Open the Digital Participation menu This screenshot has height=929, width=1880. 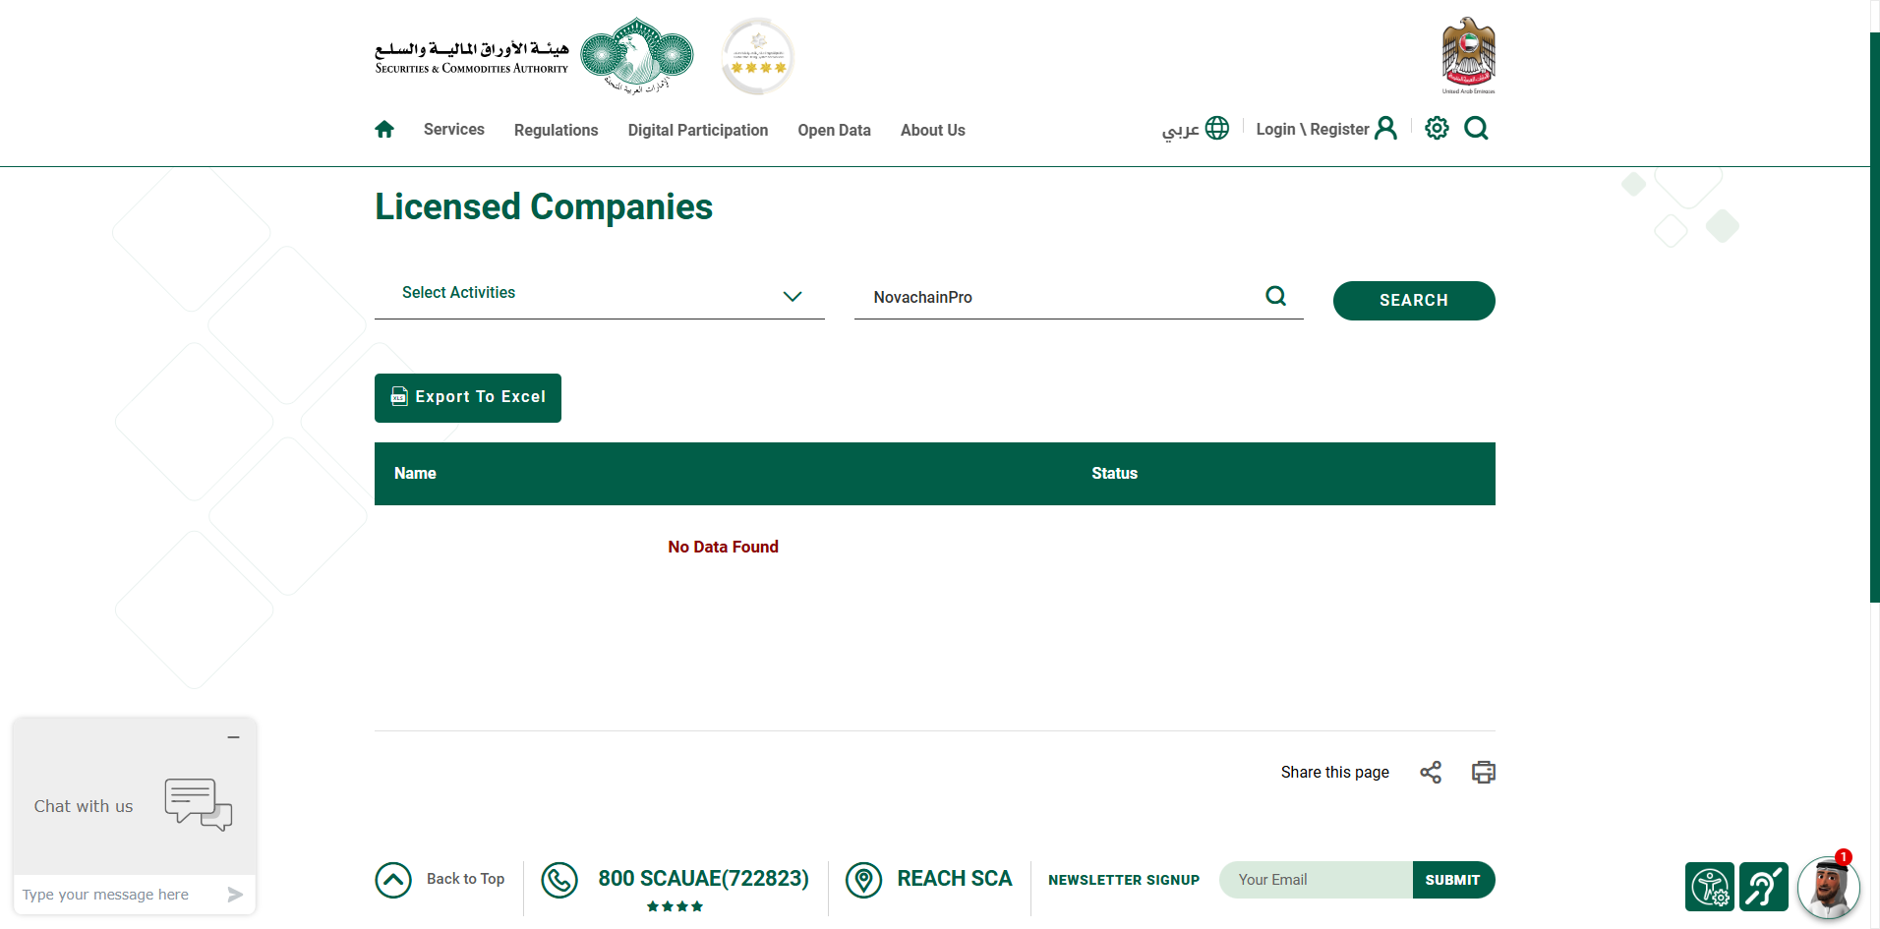click(697, 130)
